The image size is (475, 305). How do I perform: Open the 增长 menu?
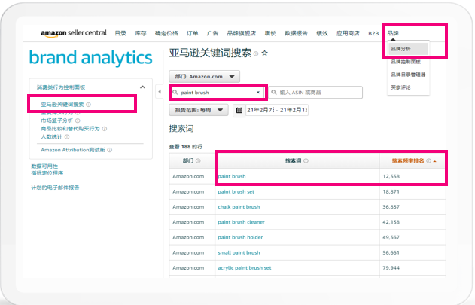pos(270,33)
